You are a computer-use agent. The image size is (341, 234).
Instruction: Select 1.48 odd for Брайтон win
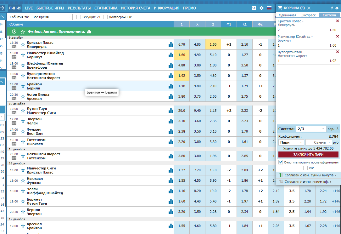tap(182, 86)
